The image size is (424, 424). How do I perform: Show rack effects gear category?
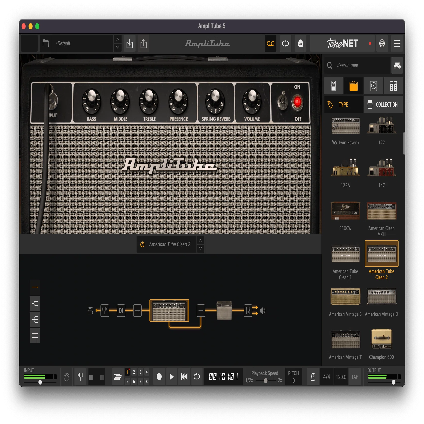click(393, 86)
